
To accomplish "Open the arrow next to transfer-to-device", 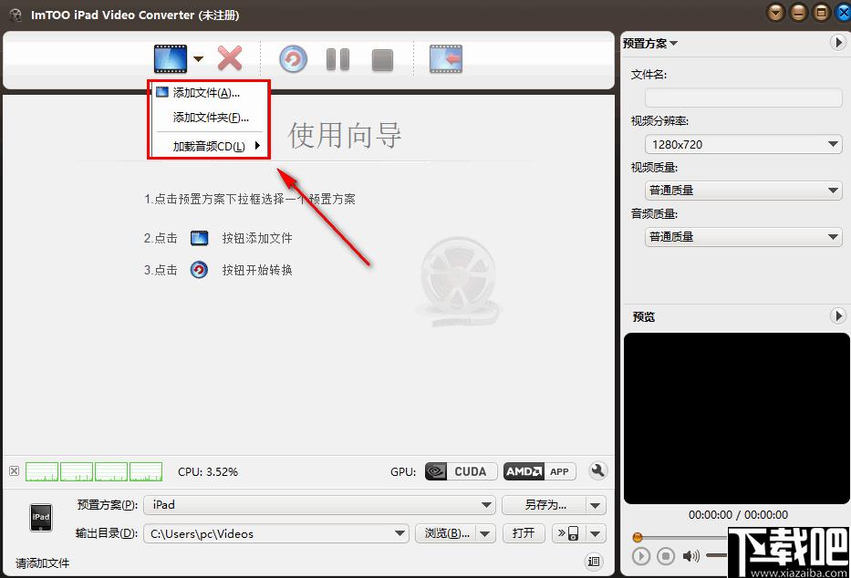I will [x=596, y=533].
